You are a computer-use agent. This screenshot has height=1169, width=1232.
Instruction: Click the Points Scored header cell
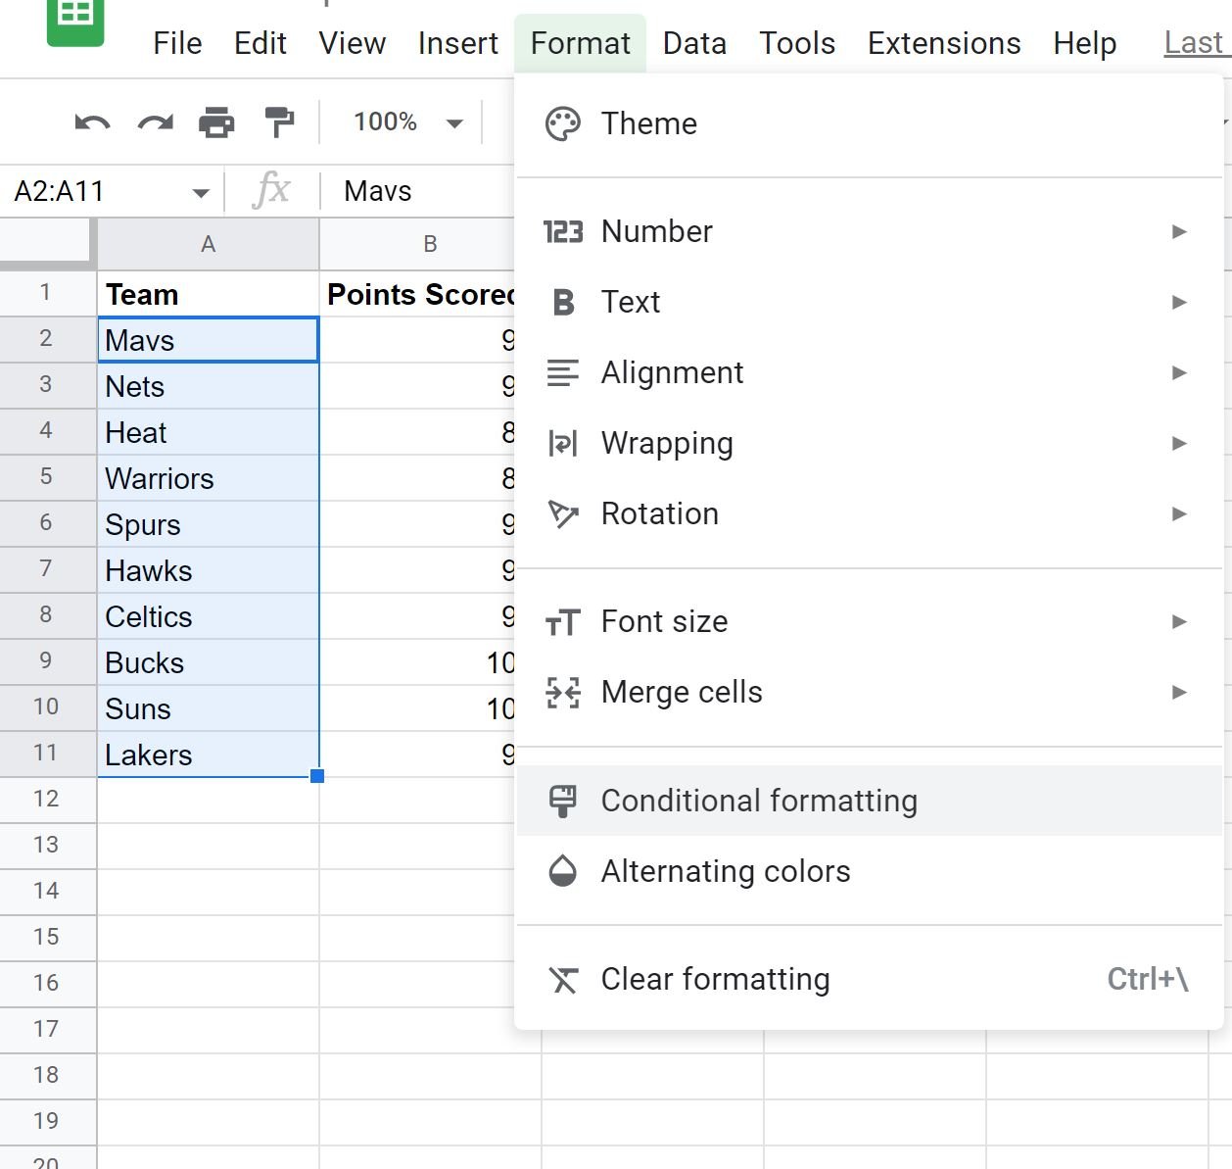[x=417, y=294]
